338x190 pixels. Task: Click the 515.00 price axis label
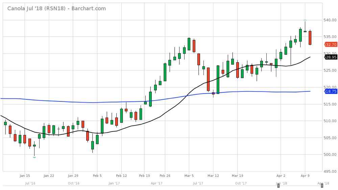click(330, 104)
